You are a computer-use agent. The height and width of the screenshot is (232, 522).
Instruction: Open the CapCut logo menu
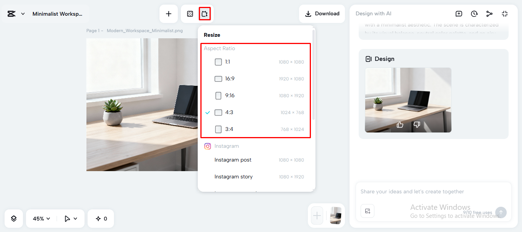[x=11, y=14]
